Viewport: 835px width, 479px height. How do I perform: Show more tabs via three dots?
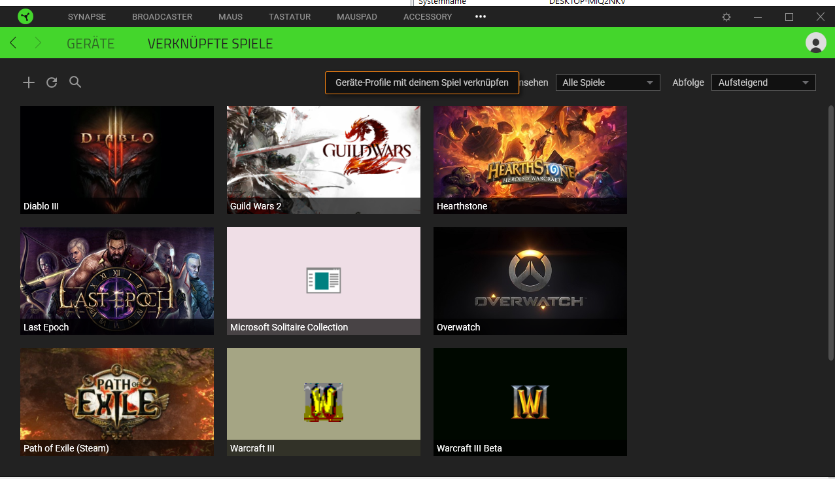(x=481, y=16)
